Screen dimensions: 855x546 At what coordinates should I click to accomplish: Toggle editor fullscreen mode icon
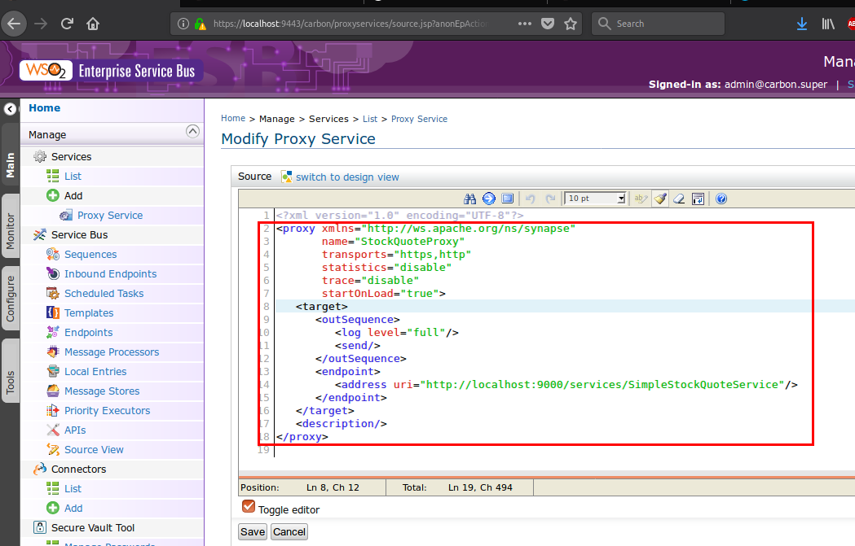pyautogui.click(x=507, y=199)
